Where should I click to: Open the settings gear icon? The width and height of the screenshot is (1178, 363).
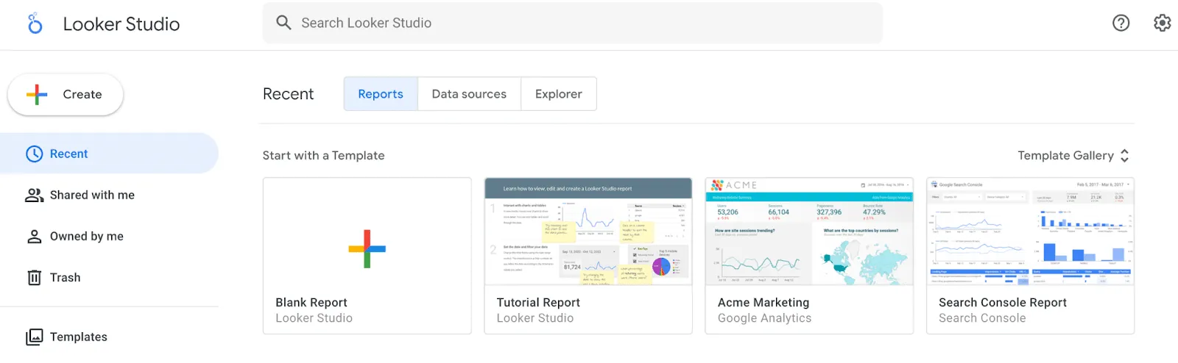[1162, 23]
